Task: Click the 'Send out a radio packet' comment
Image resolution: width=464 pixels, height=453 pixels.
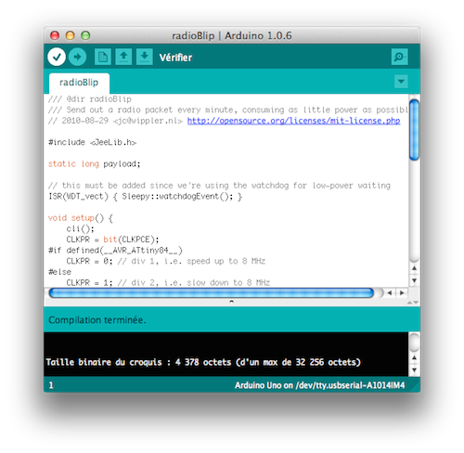Action: pyautogui.click(x=228, y=110)
